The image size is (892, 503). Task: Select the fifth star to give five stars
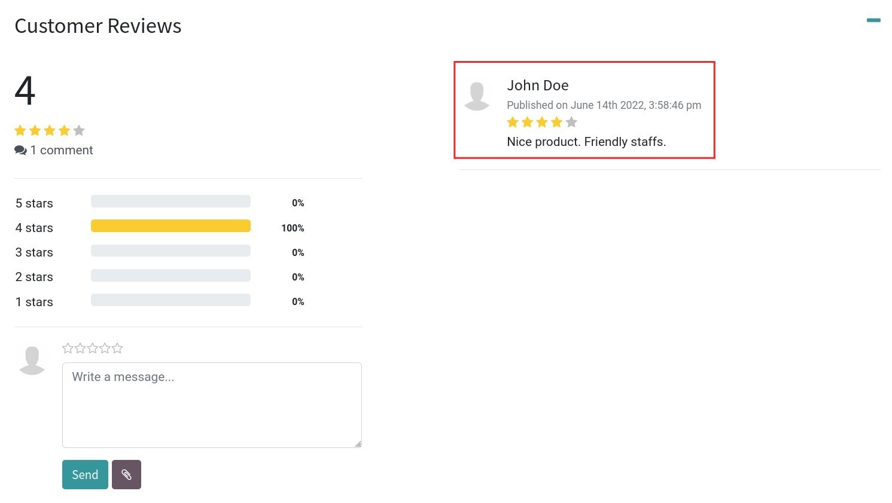click(117, 347)
